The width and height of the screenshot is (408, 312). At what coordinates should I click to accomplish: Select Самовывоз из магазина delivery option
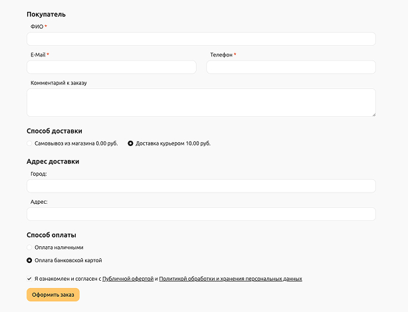coord(29,143)
